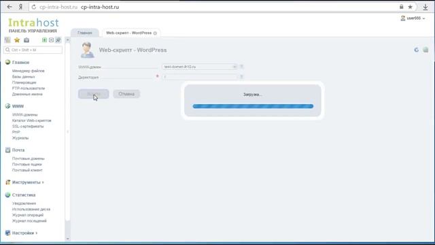Click the padlock security icon in address bar
Image resolution: width=435 pixels, height=245 pixels.
click(x=401, y=7)
